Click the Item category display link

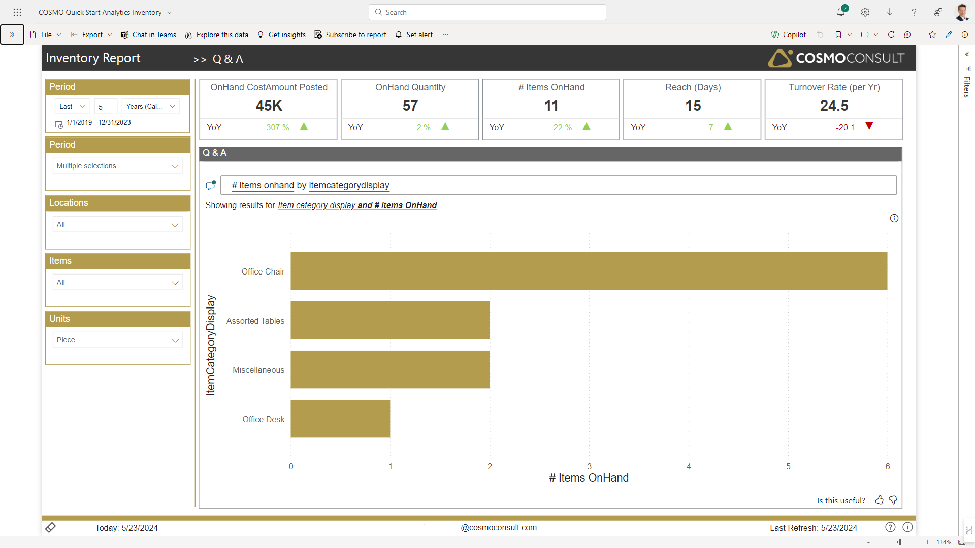tap(316, 205)
